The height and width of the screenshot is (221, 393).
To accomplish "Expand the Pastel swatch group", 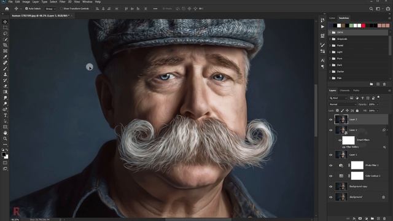I will click(x=330, y=45).
